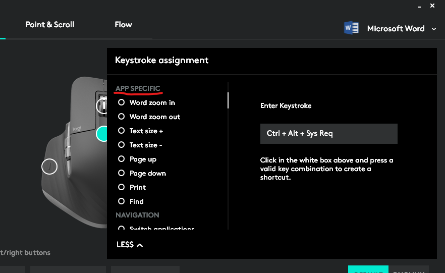Select the Text size + option
445x273 pixels.
coord(121,131)
